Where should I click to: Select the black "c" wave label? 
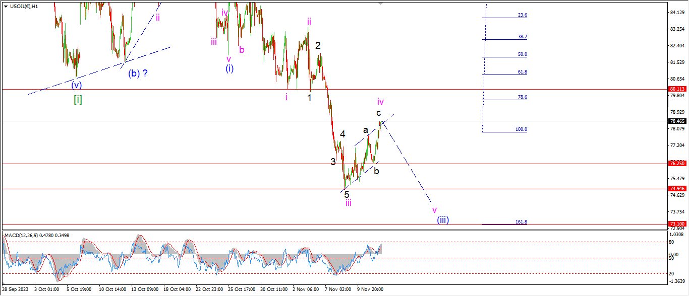378,113
